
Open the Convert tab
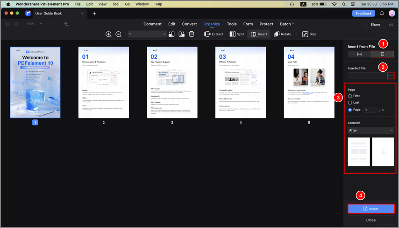point(189,24)
